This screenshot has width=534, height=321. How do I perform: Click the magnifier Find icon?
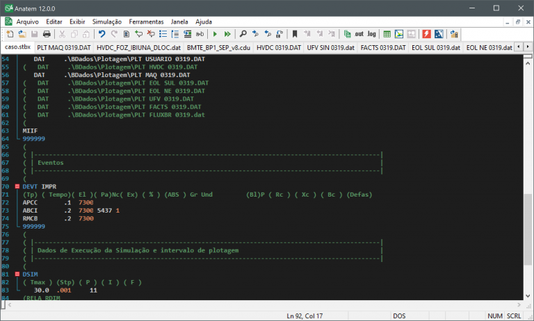pos(243,33)
